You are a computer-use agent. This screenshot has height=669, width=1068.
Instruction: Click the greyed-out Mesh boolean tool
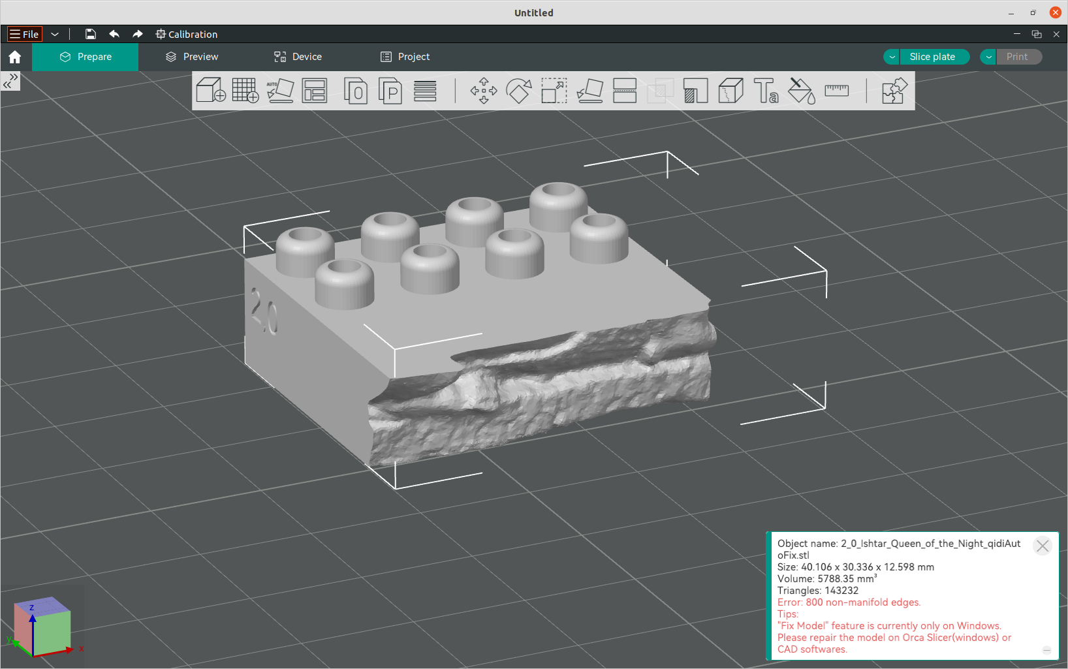pyautogui.click(x=660, y=91)
